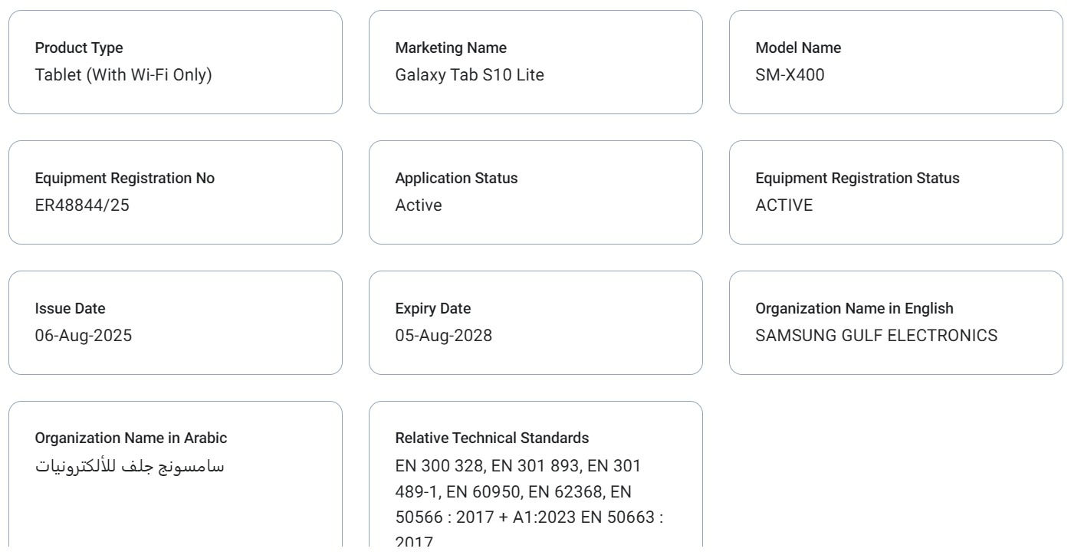Image resolution: width=1071 pixels, height=555 pixels.
Task: Select the 05-Aug-2028 expiry date
Action: tap(444, 336)
